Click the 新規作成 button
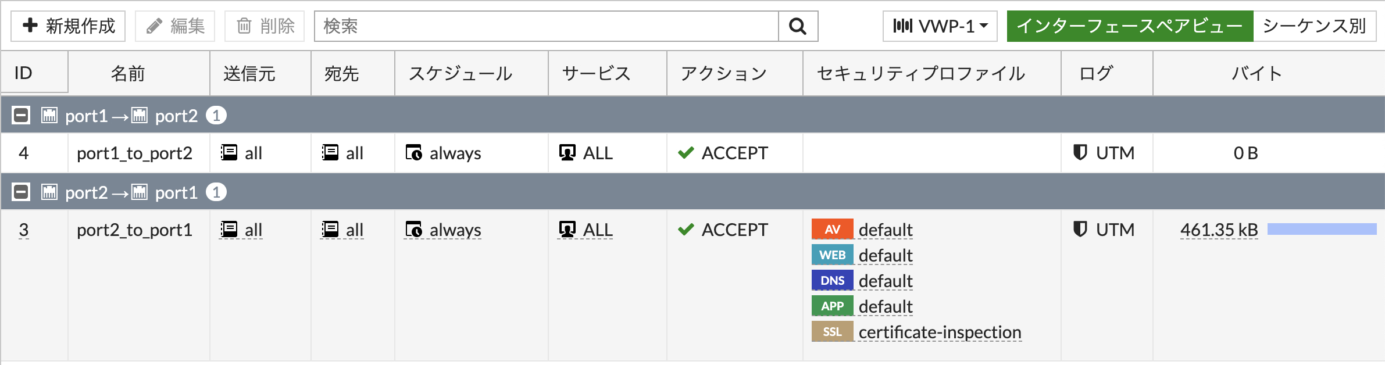 [68, 26]
